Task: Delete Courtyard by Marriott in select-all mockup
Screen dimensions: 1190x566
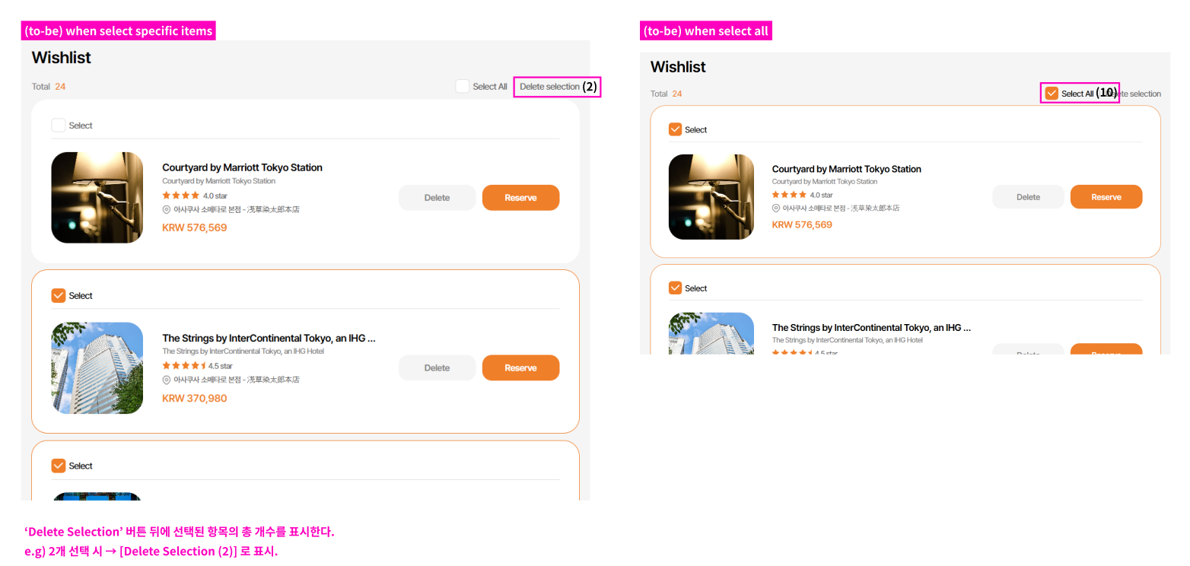Action: (x=1028, y=197)
